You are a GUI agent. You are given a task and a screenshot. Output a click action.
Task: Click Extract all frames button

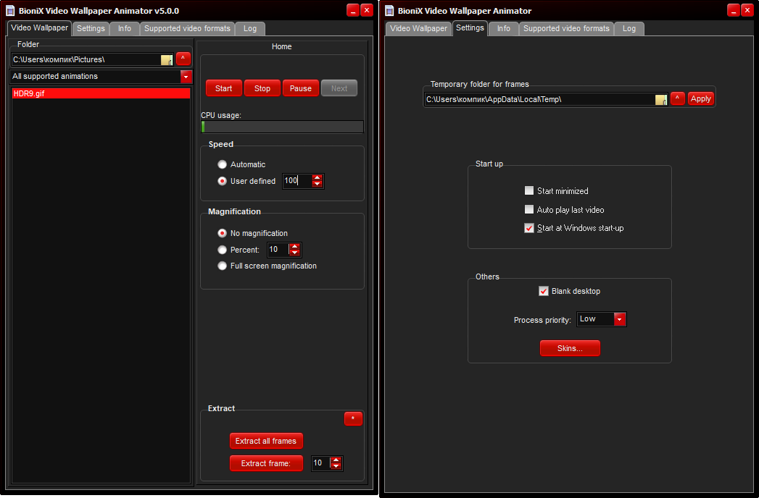266,441
